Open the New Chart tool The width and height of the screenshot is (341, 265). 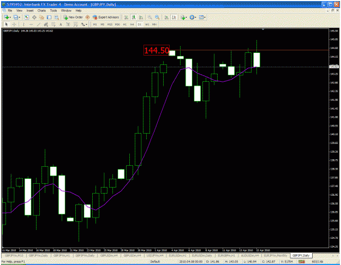click(x=7, y=17)
